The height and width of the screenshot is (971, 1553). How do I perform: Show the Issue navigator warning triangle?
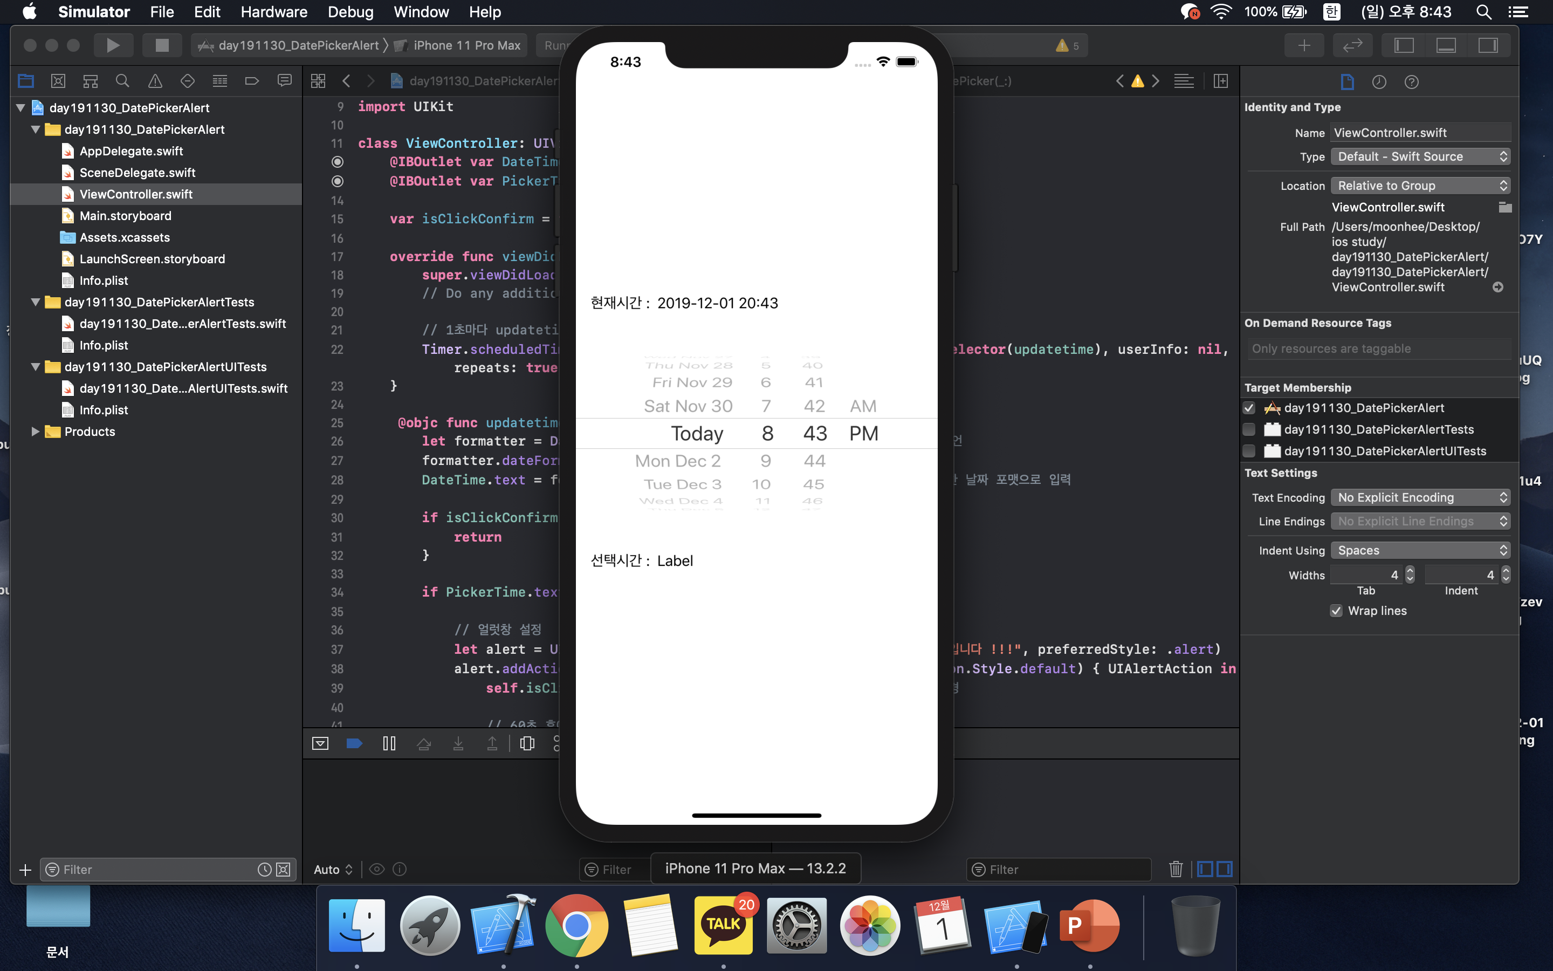point(155,81)
